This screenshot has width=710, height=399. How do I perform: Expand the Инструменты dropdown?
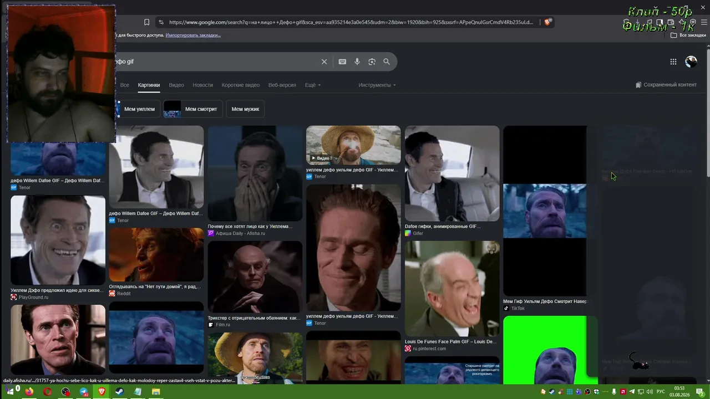click(x=377, y=85)
